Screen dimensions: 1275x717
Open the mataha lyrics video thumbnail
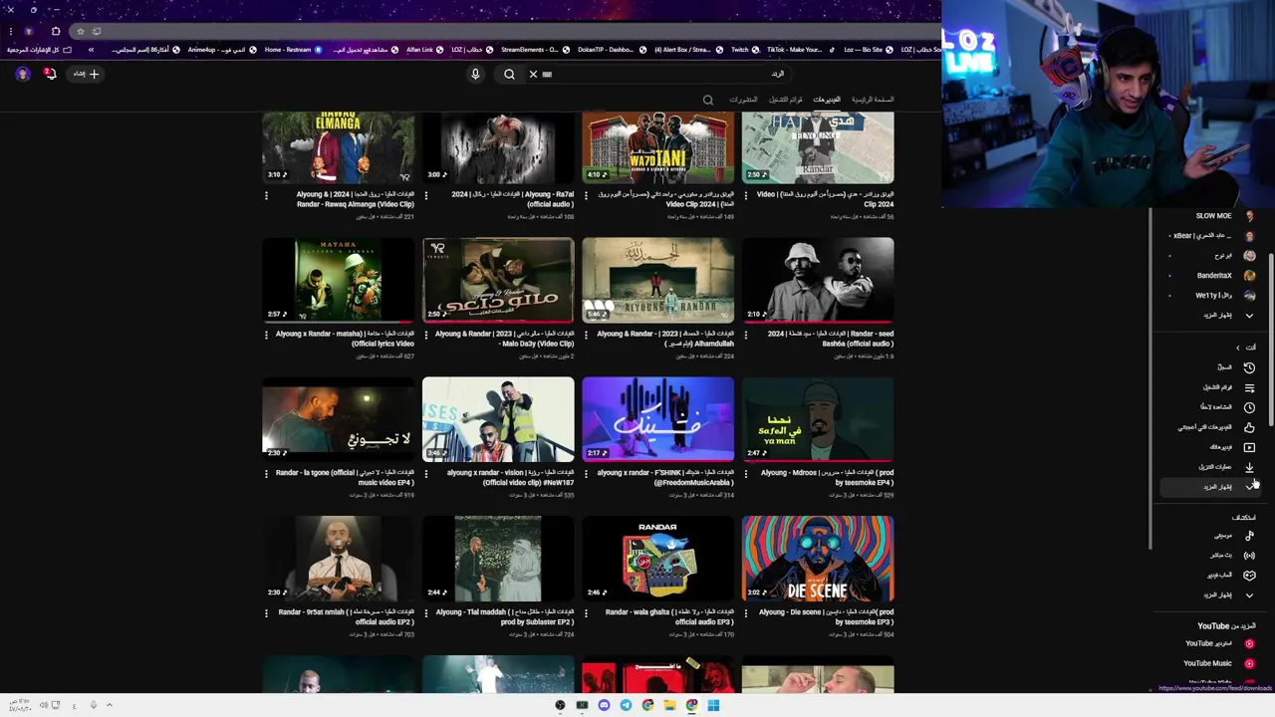[x=339, y=280]
